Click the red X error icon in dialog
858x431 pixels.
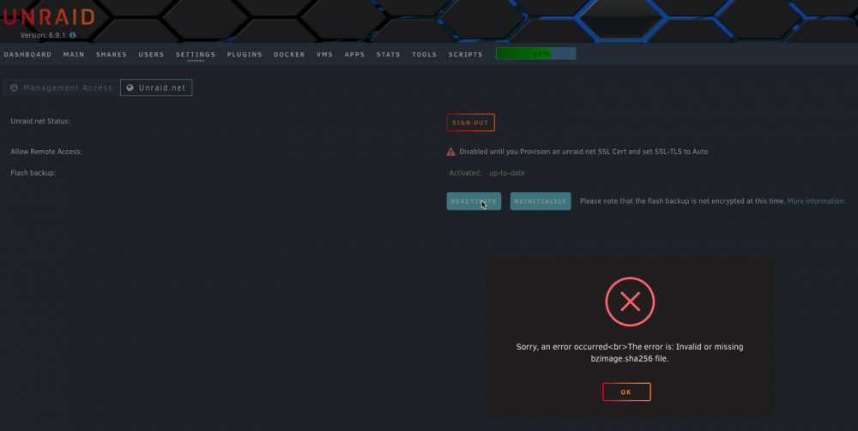[x=630, y=302]
